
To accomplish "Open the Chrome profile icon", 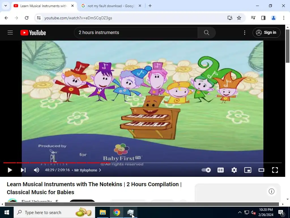I will point(273,18).
